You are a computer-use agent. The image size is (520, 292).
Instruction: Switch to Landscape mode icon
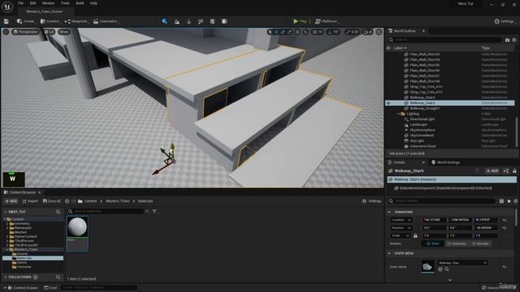click(177, 22)
